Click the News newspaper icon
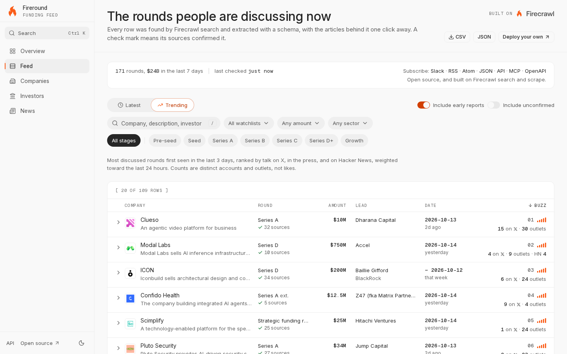 tap(13, 111)
